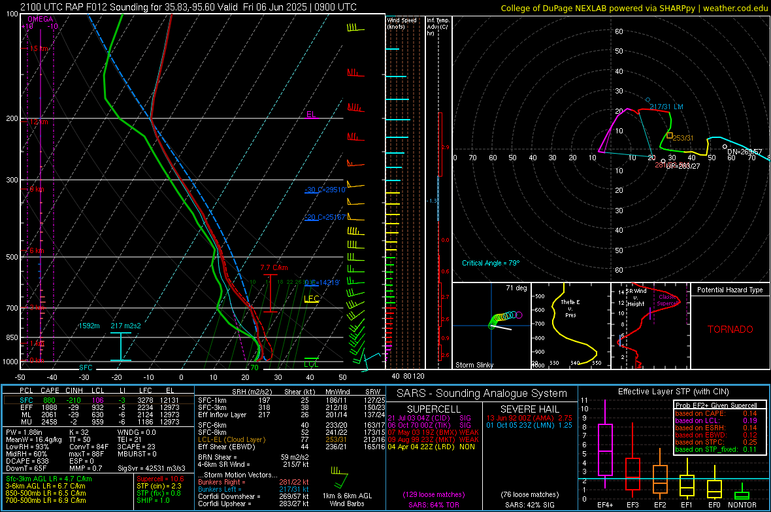Viewport: 771px width, 512px height.
Task: Click the Sfc-3km AGL LR value line
Action: (x=49, y=479)
